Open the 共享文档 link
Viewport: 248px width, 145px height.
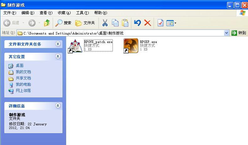tap(23, 78)
